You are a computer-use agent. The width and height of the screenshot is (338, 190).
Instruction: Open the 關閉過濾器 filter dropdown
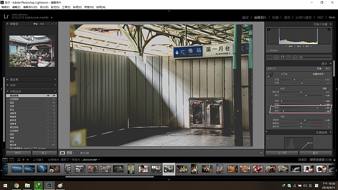pyautogui.click(x=321, y=160)
